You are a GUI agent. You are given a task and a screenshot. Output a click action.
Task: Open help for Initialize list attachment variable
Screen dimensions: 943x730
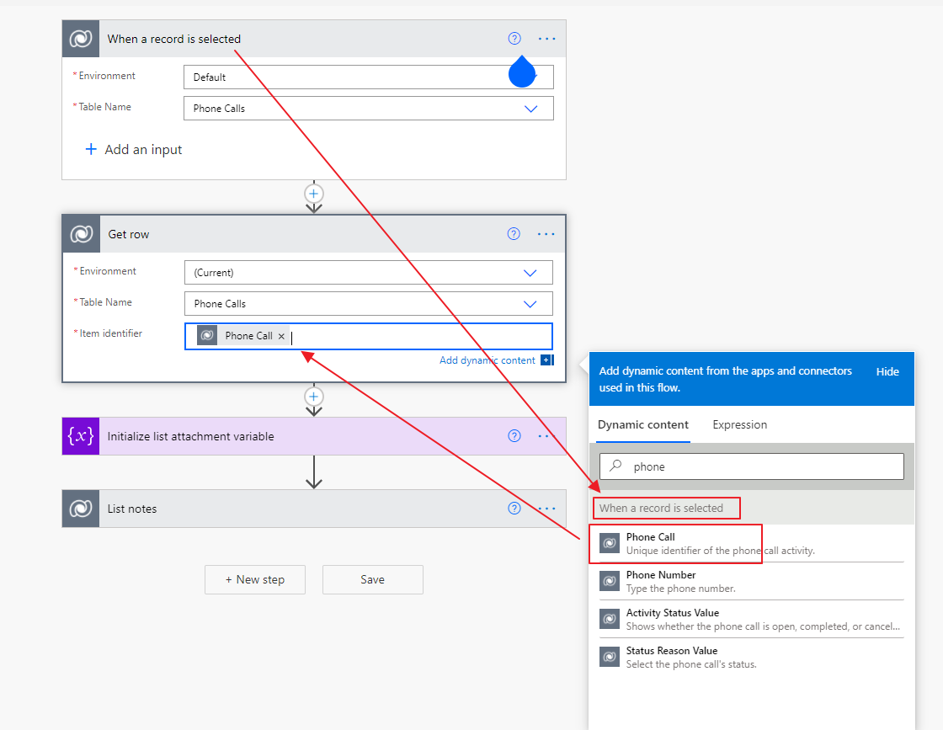(x=514, y=436)
